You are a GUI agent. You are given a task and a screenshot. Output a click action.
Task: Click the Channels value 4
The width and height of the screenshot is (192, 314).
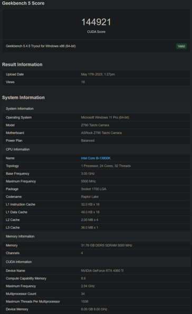(82, 253)
